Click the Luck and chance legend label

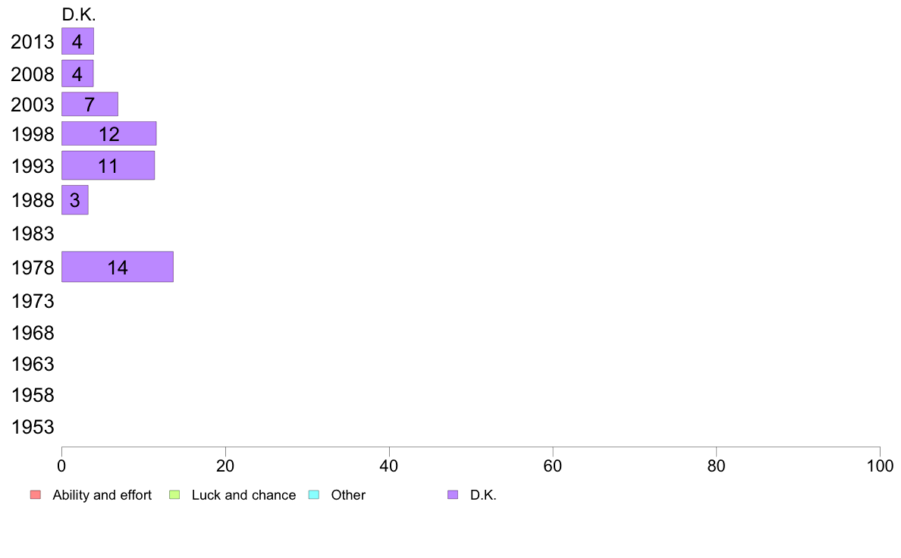[x=243, y=495]
